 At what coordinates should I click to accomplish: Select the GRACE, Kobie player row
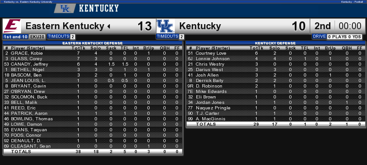92,53
